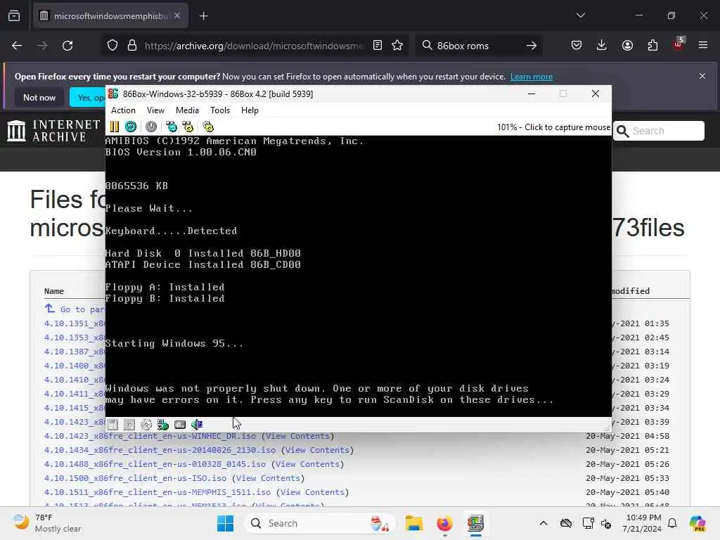The image size is (720, 540).
Task: Open 86Box machine settings gear icon
Action: tap(208, 127)
